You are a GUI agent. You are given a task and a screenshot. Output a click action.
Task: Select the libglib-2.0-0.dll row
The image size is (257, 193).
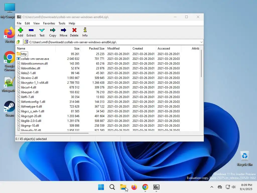(x=107, y=121)
